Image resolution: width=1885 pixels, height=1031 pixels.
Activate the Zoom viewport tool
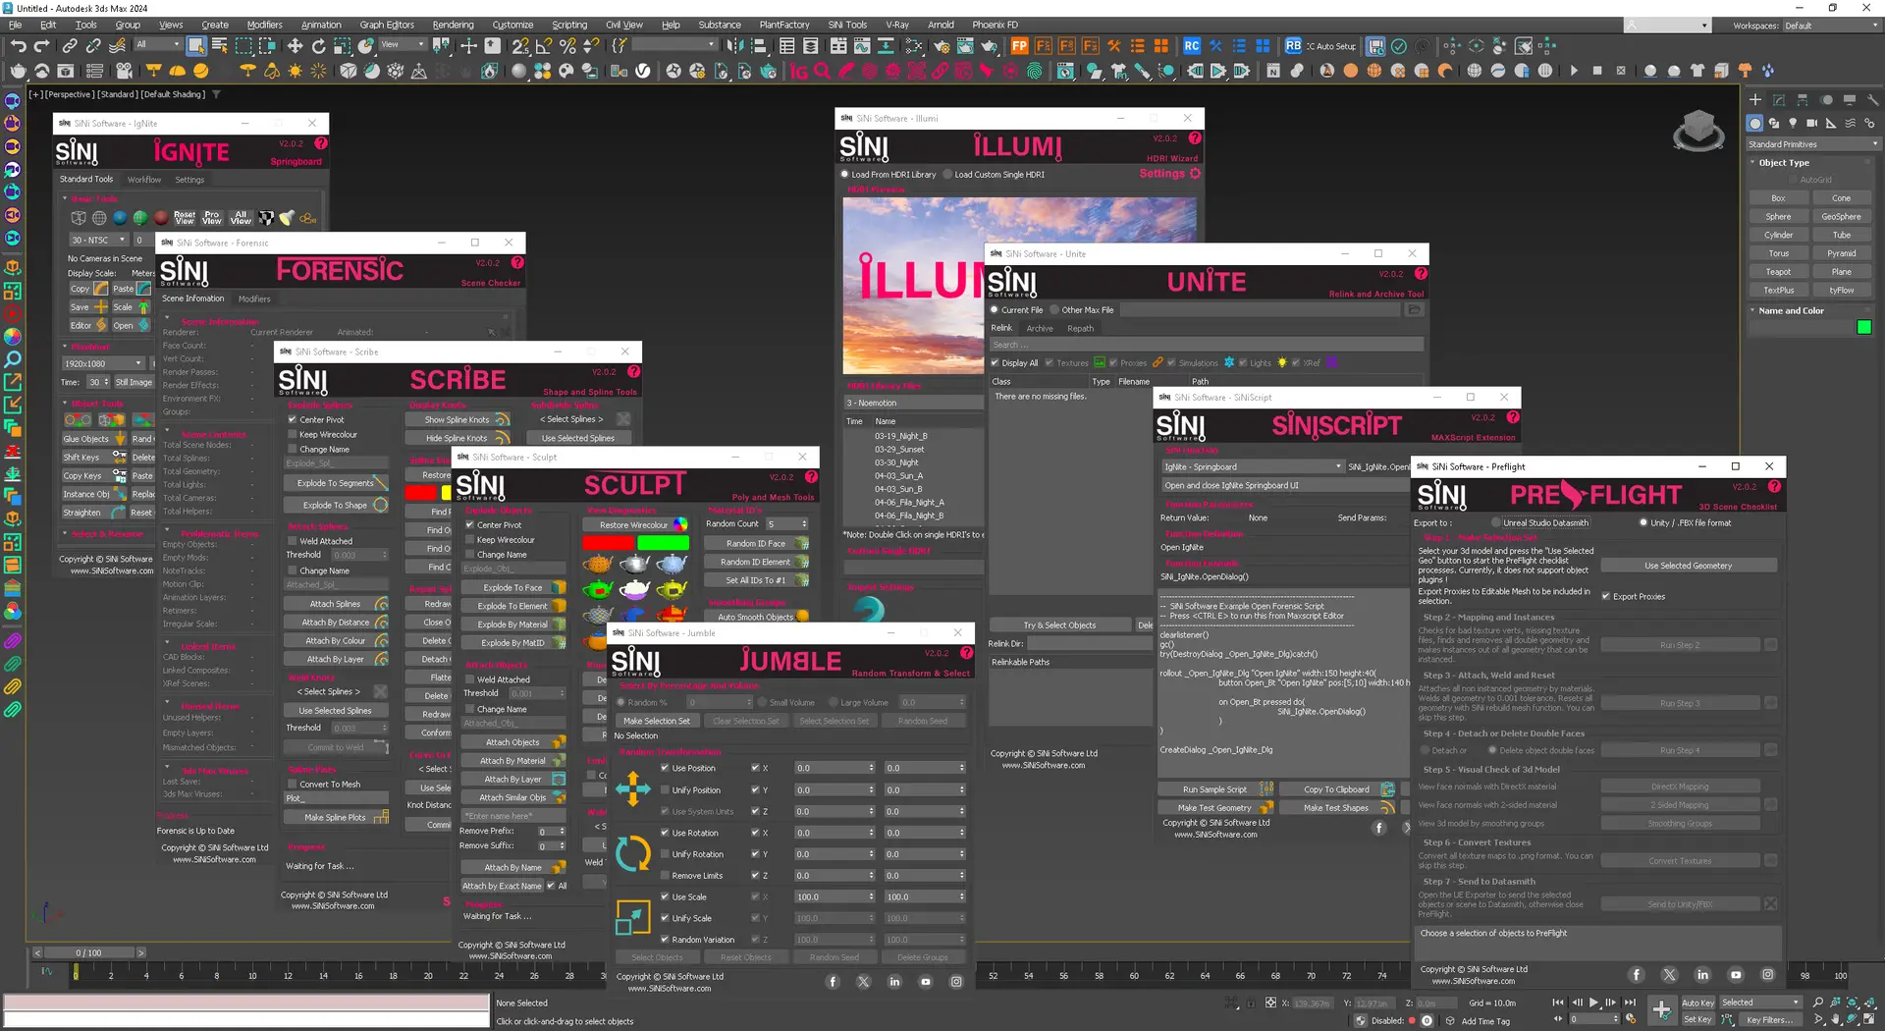pyautogui.click(x=1818, y=1003)
